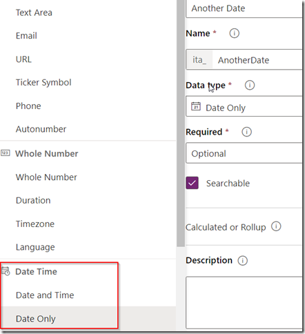Select the Autonumber option
Screen dimensions: 305x334
tap(41, 129)
